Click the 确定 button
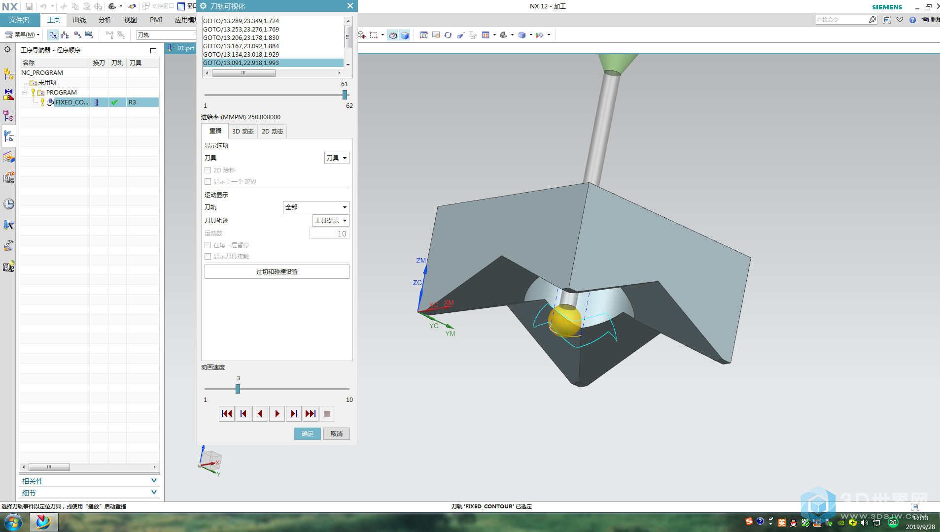Viewport: 940px width, 532px height. [308, 434]
